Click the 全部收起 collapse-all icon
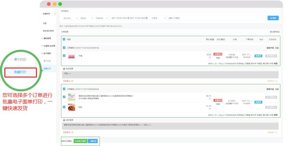This screenshot has height=146, width=286. click(x=271, y=32)
